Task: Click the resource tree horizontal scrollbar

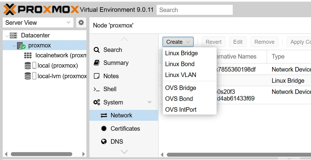Action: click(42, 154)
